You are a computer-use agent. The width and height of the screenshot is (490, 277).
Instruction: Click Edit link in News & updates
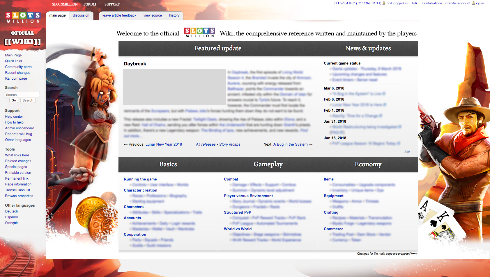(407, 152)
